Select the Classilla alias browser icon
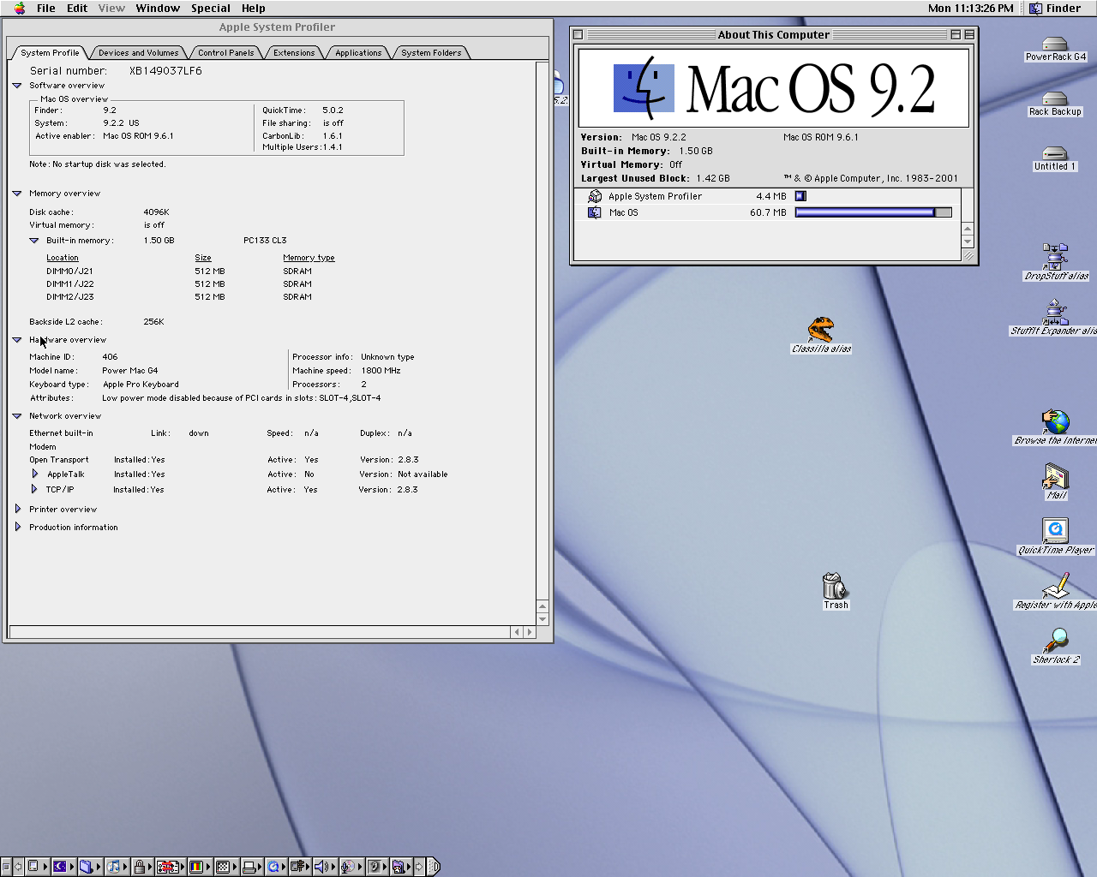 click(x=821, y=330)
